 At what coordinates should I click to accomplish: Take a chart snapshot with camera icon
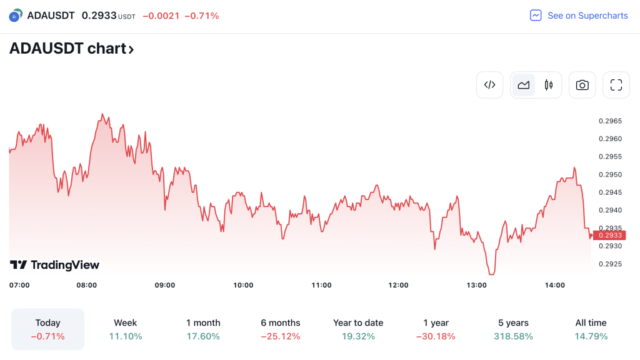click(582, 85)
